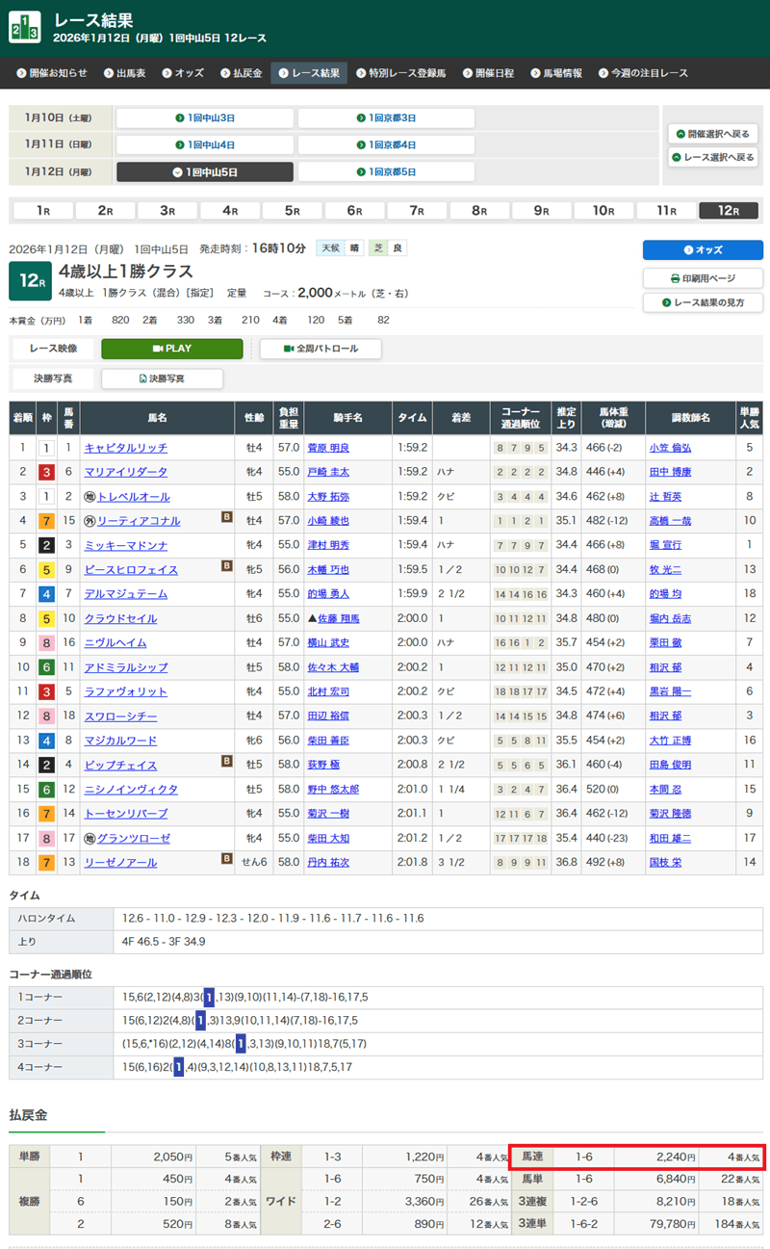The width and height of the screenshot is (770, 1249).
Task: Click the blue オッズ odds button
Action: pyautogui.click(x=703, y=250)
